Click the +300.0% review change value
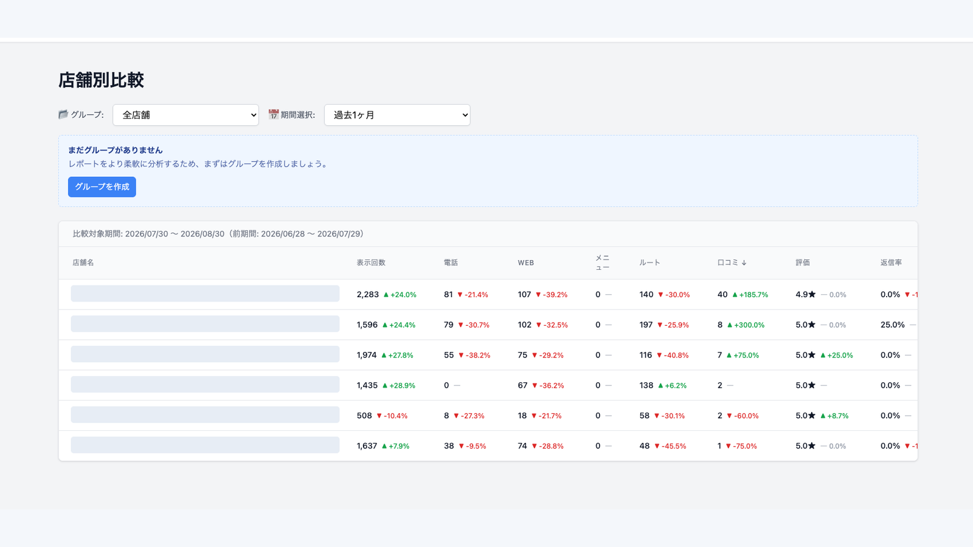Image resolution: width=973 pixels, height=547 pixels. 746,325
